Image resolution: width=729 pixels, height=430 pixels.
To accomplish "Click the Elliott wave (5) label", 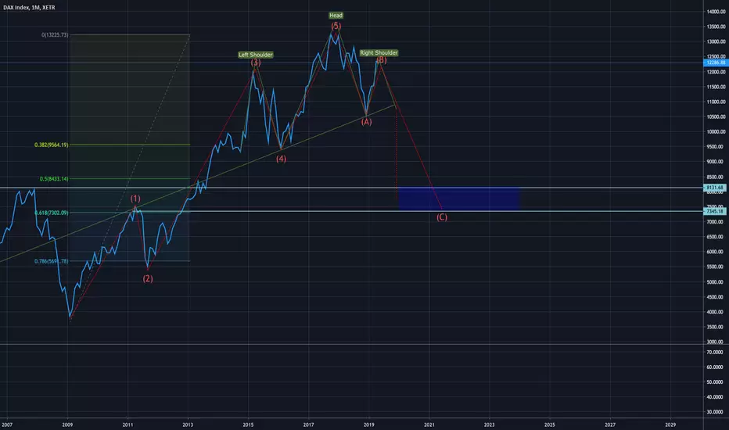I will tap(336, 26).
